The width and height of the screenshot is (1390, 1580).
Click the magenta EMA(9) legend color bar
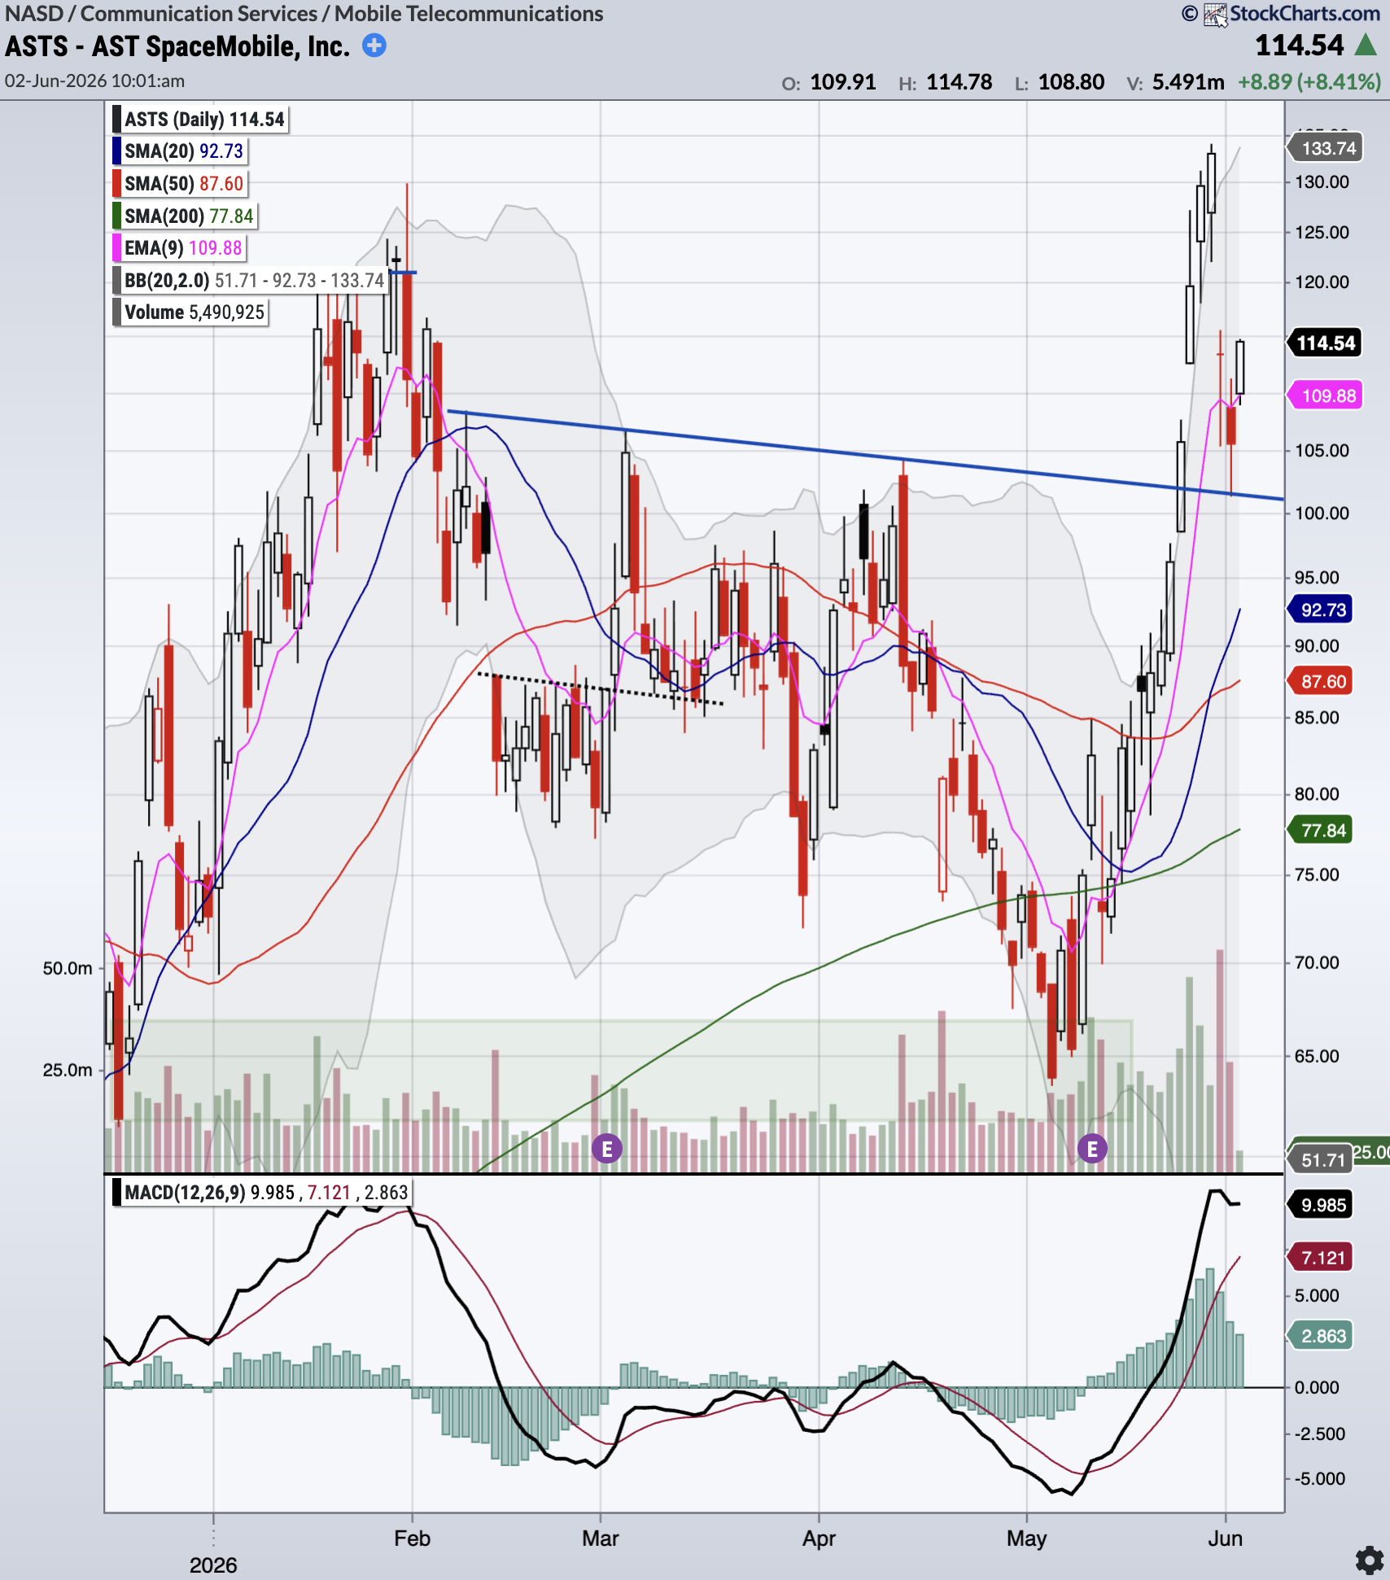coord(117,247)
